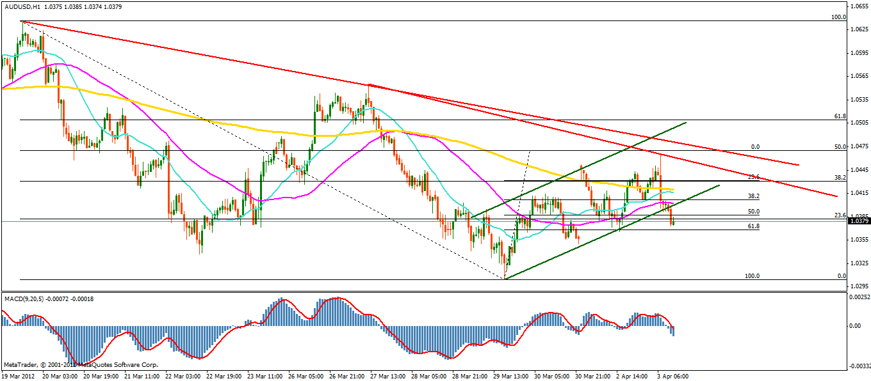Select the 19 Mar 2012 date label
871x381 pixels.
pos(19,377)
